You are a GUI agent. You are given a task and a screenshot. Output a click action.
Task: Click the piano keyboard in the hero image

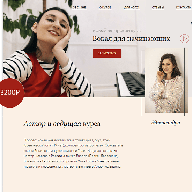131,84
